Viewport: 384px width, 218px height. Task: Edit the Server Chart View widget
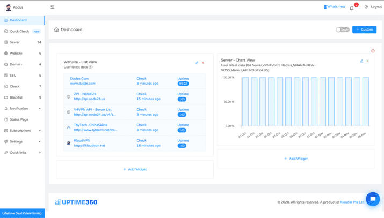(361, 61)
